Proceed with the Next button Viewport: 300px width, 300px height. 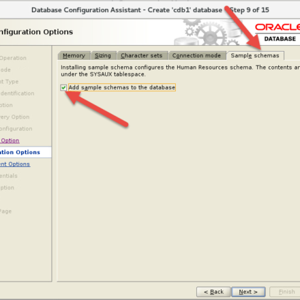248,292
